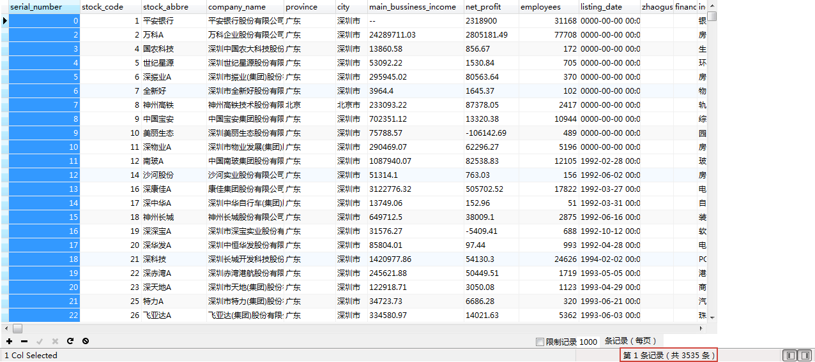This screenshot has width=815, height=362.
Task: Click the net_profit cell -106142.69
Action: click(x=491, y=133)
